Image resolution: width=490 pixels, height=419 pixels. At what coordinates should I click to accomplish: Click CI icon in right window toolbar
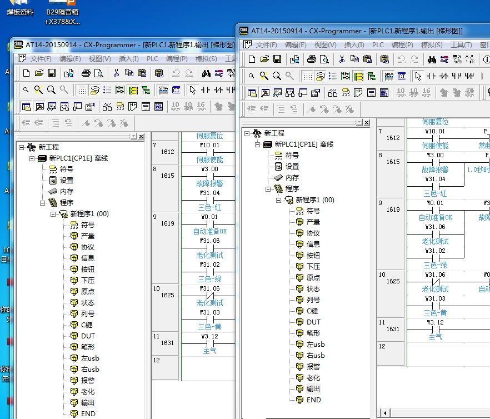click(x=402, y=76)
